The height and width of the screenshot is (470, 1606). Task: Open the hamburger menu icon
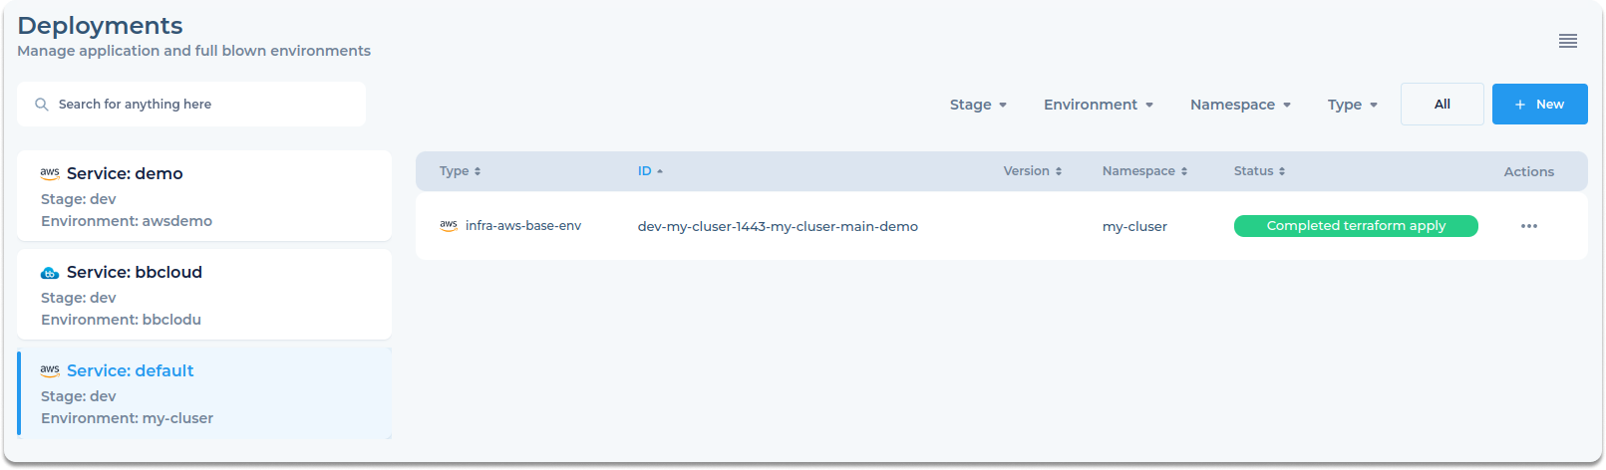pyautogui.click(x=1568, y=41)
